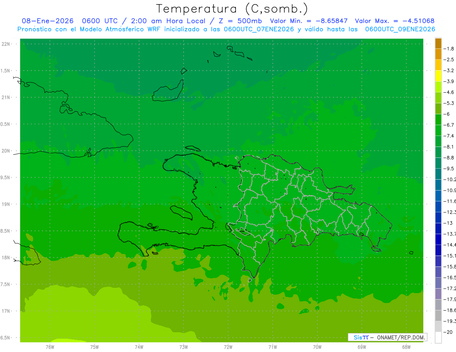Click the longitude label "68W"

(406, 347)
